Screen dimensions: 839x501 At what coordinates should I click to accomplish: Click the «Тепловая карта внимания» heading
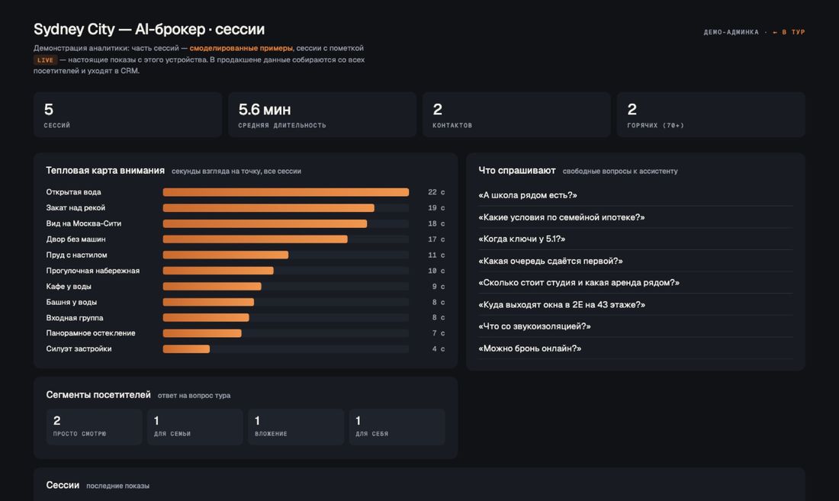point(105,171)
